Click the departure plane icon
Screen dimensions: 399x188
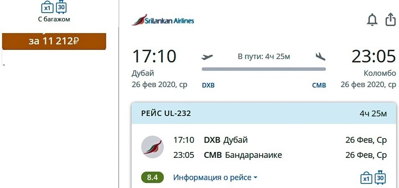pyautogui.click(x=207, y=57)
